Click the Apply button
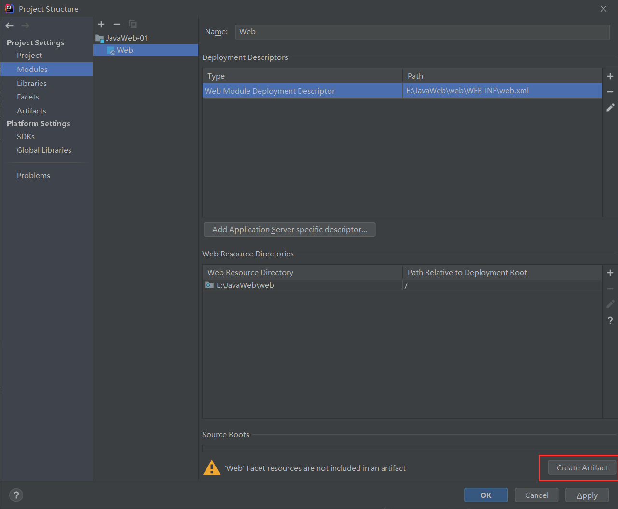618x509 pixels. pyautogui.click(x=587, y=495)
